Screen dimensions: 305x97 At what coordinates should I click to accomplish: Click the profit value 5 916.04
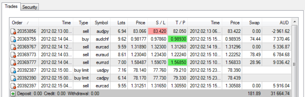281,86
